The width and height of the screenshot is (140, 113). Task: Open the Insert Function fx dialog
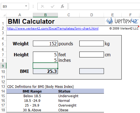coord(62,7)
